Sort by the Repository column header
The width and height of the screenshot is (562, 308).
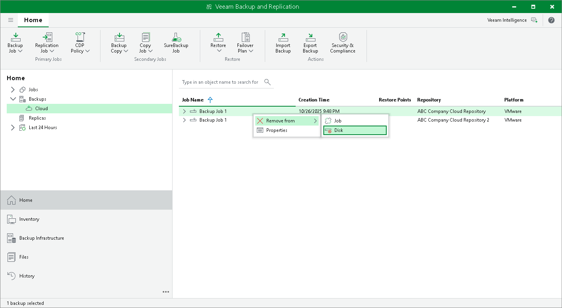(429, 100)
